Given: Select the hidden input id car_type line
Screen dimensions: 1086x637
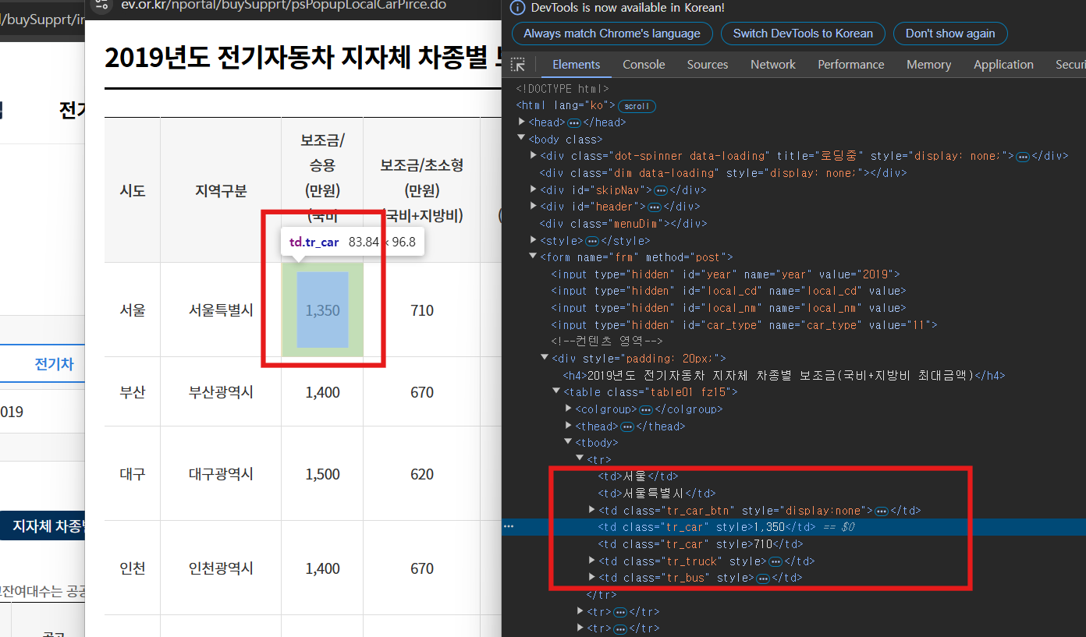Looking at the screenshot, I should coord(744,325).
